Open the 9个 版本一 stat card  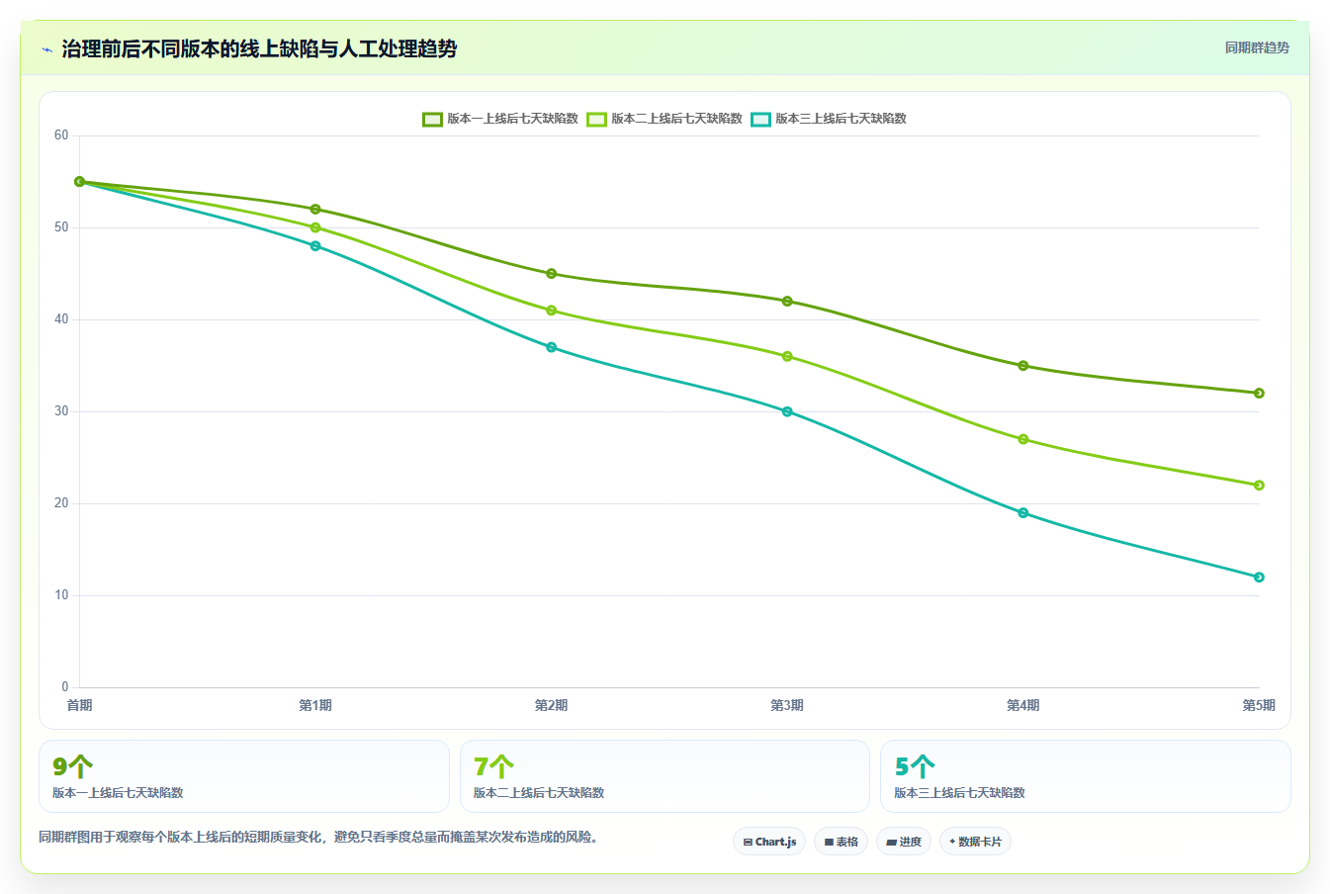[244, 776]
